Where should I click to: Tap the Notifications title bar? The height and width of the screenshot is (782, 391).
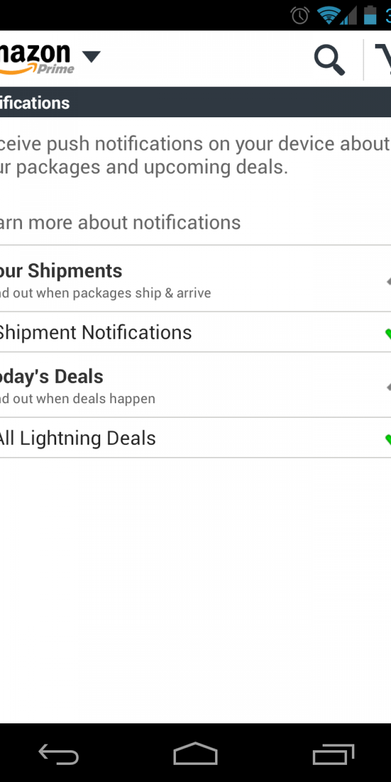pos(195,103)
